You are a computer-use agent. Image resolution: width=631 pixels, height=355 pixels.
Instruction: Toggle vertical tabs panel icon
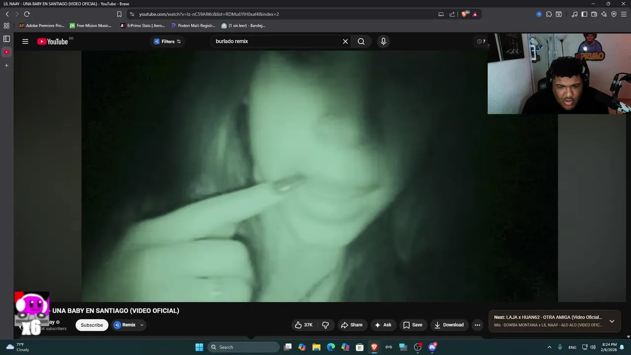coord(6,38)
